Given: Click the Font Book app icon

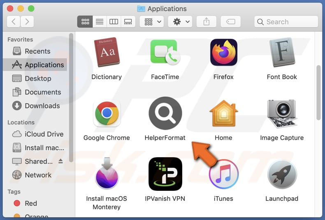Looking at the screenshot, I should (x=282, y=52).
